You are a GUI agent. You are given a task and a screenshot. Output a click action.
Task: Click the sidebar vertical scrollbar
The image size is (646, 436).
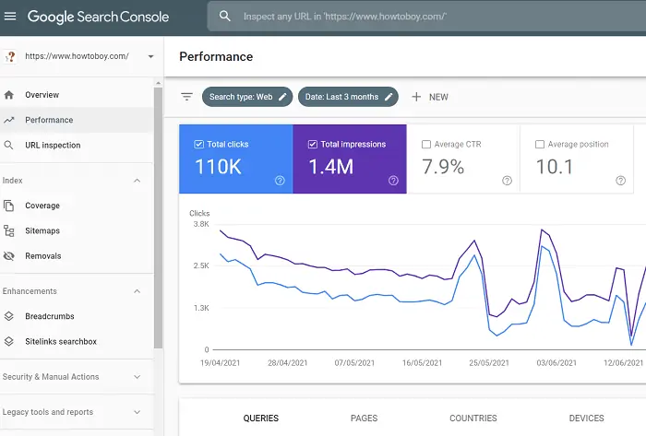pos(158,218)
